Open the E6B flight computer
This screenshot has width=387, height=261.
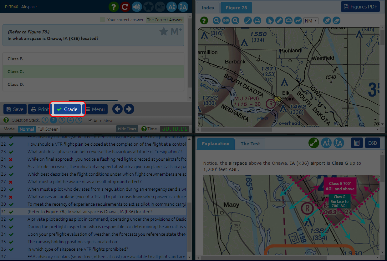pos(372,143)
